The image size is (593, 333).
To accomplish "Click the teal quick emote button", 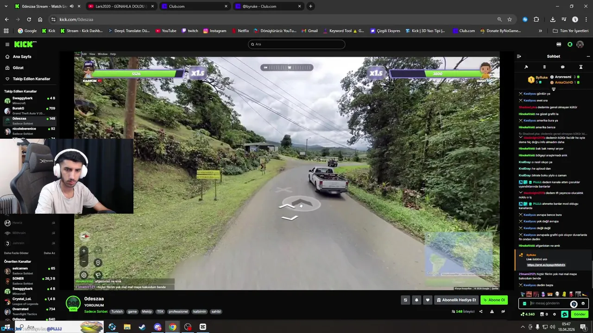I will tap(565, 314).
